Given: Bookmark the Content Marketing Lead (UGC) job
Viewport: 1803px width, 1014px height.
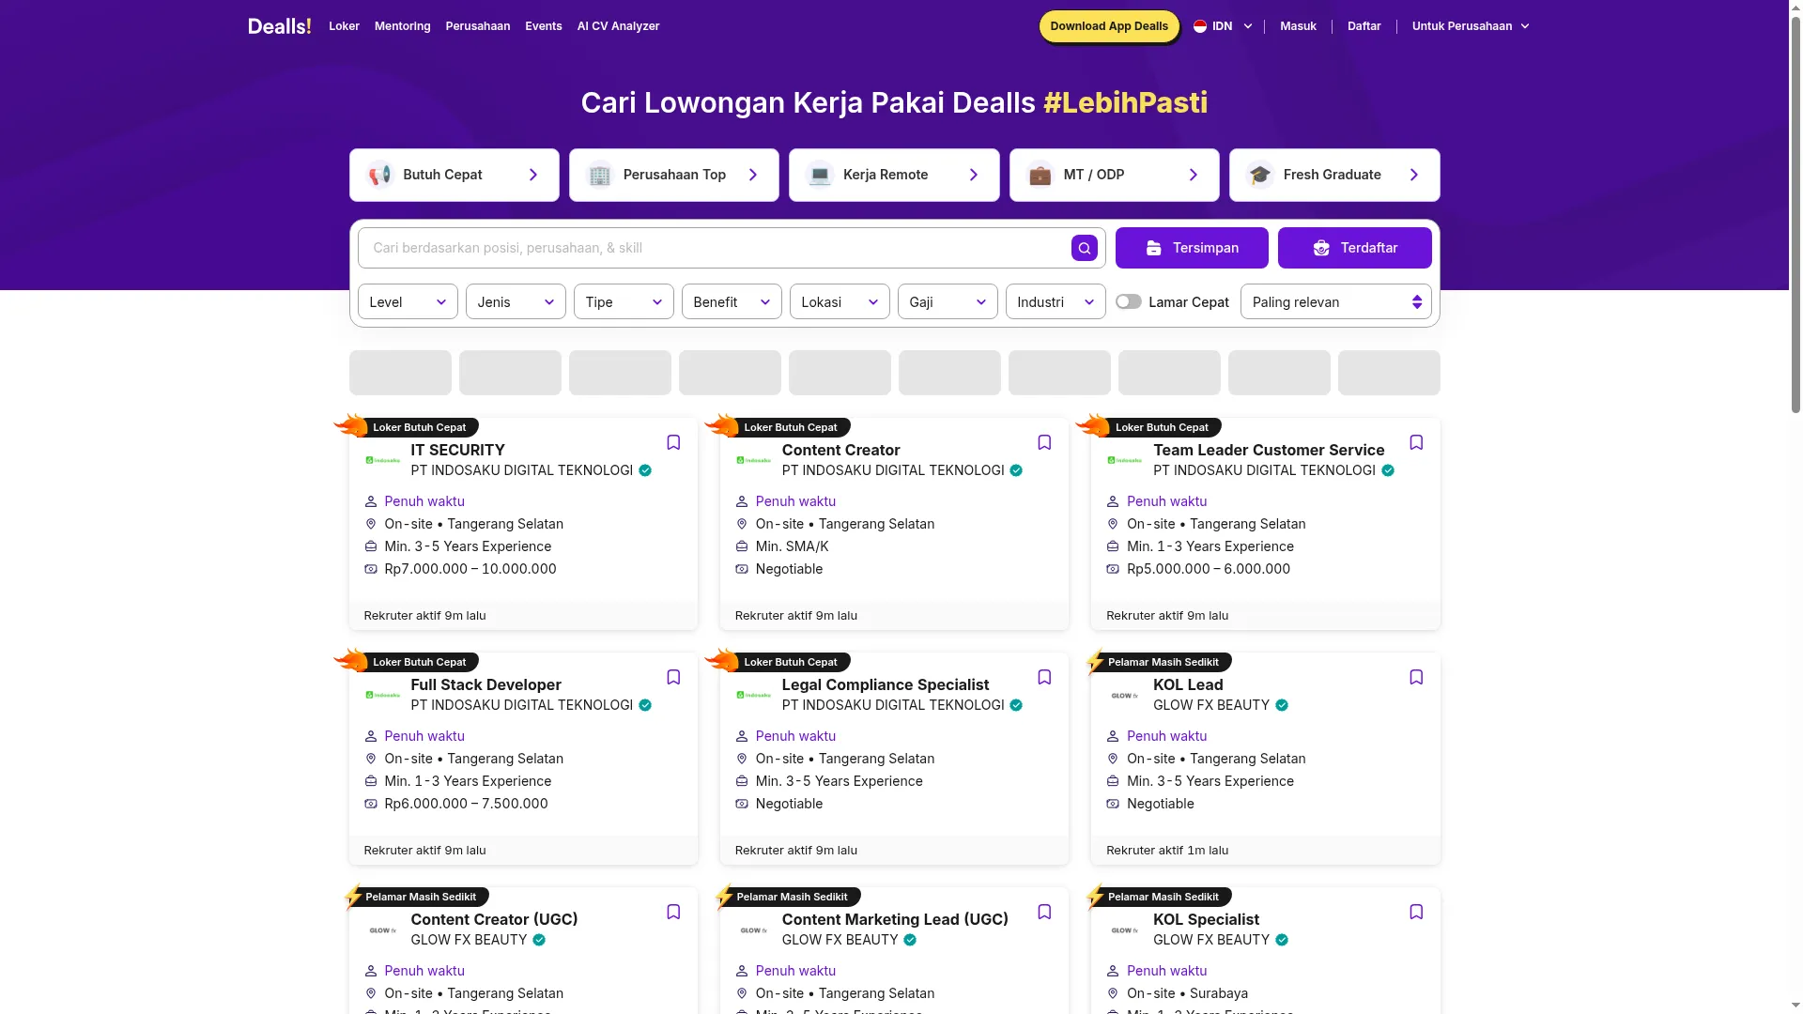Looking at the screenshot, I should [x=1044, y=912].
